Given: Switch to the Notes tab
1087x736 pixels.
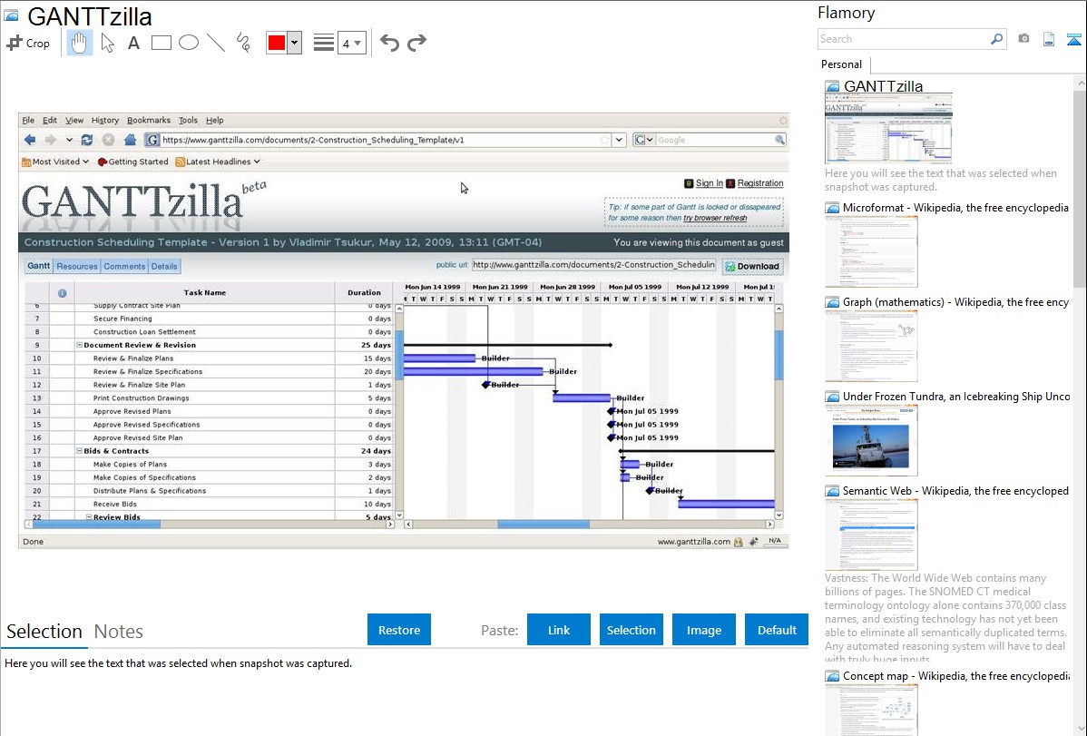Looking at the screenshot, I should 119,632.
